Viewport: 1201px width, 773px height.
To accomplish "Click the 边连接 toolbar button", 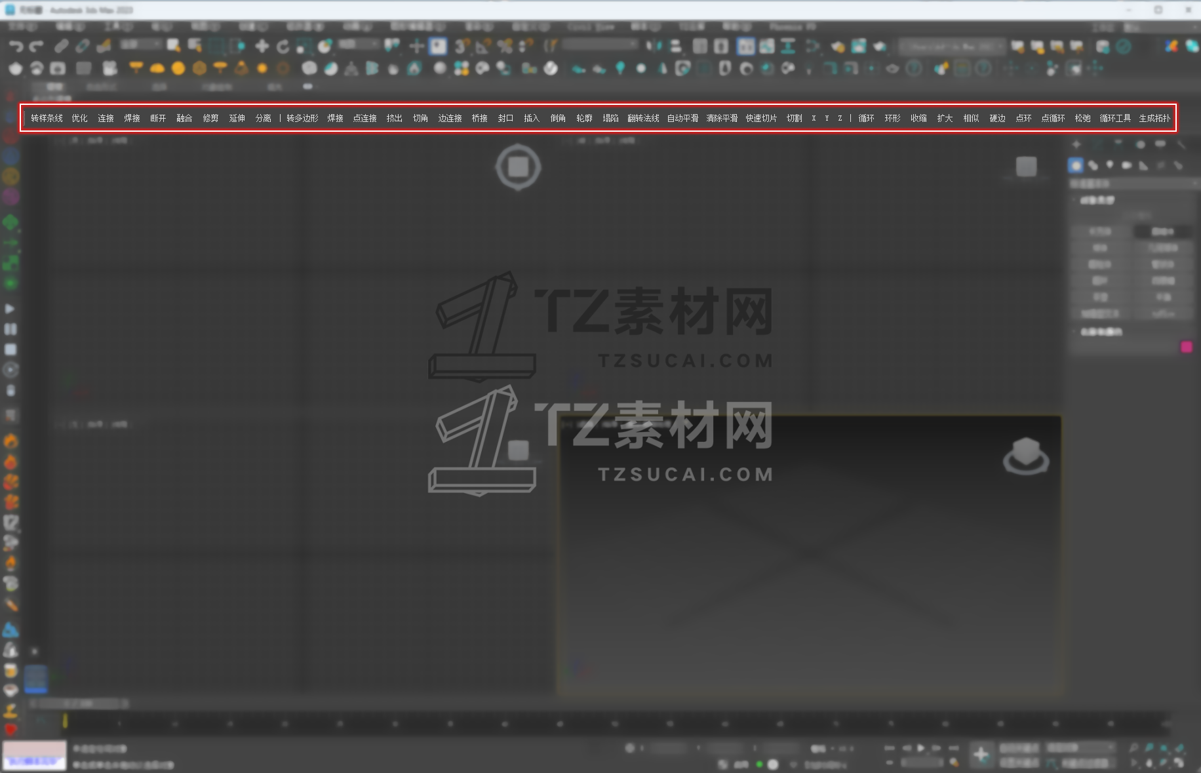I will click(x=450, y=119).
